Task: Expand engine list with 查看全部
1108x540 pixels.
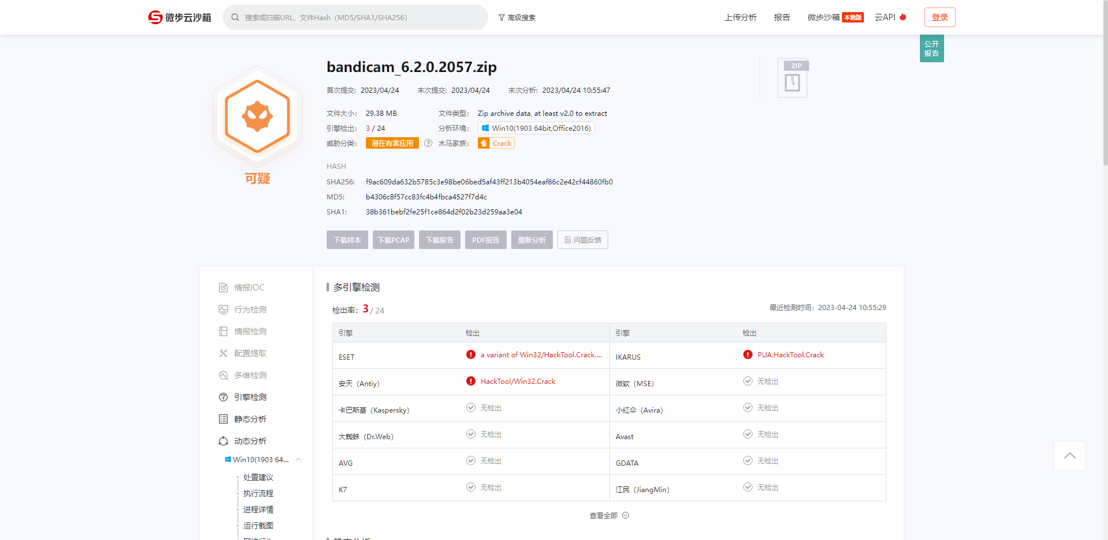Action: [609, 516]
